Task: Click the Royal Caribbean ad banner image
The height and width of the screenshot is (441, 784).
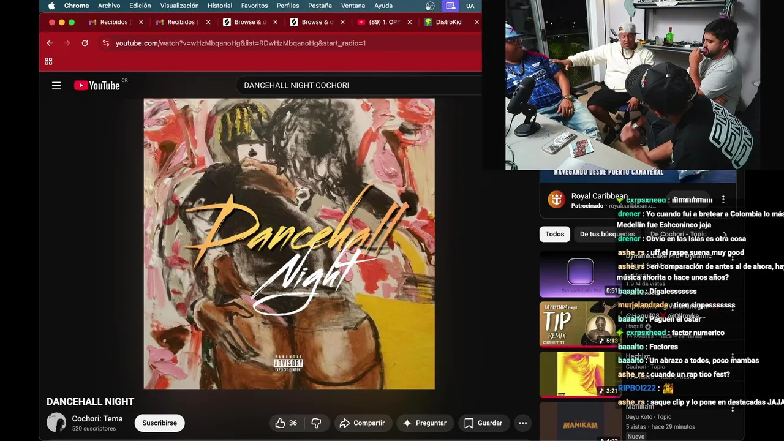Action: [638, 176]
